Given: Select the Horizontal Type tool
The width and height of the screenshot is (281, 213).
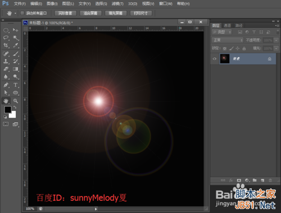Looking at the screenshot, I should [16, 85].
